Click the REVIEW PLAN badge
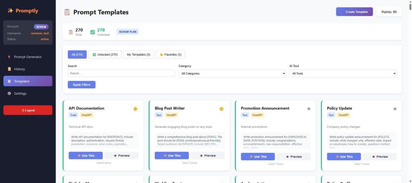412x183 pixels. click(128, 32)
